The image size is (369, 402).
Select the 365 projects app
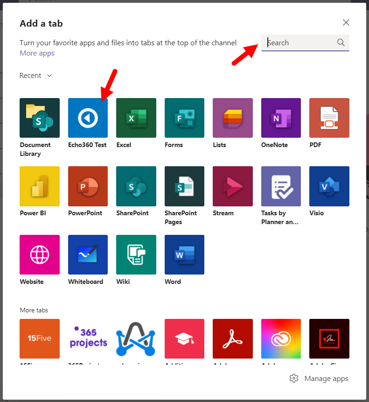click(x=88, y=339)
